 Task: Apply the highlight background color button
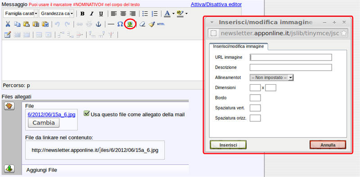(x=180, y=14)
